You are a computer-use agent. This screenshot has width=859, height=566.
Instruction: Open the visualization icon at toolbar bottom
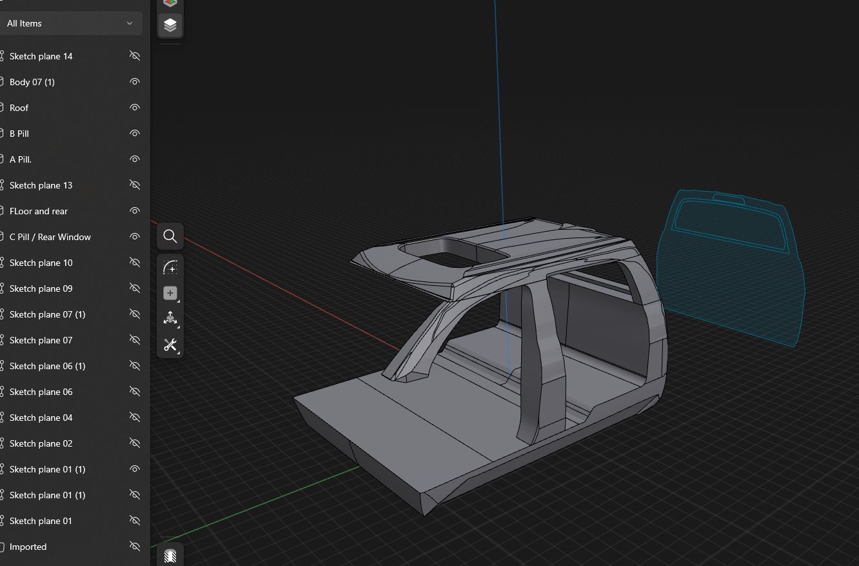tap(170, 556)
